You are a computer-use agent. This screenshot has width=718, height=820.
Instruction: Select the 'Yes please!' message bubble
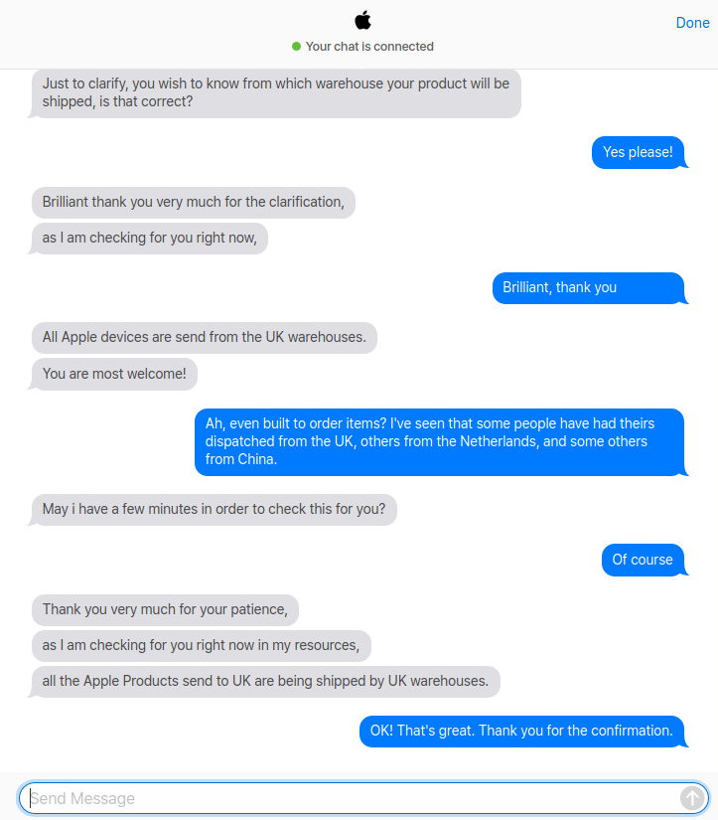click(x=638, y=152)
